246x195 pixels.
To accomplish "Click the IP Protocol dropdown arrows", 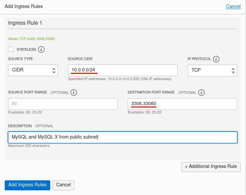I will 233,71.
